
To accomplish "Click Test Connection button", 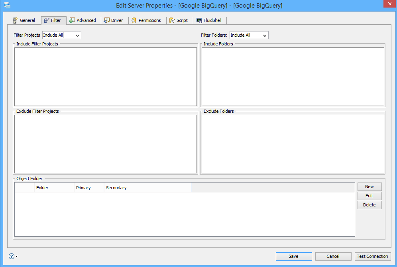I will (x=373, y=256).
